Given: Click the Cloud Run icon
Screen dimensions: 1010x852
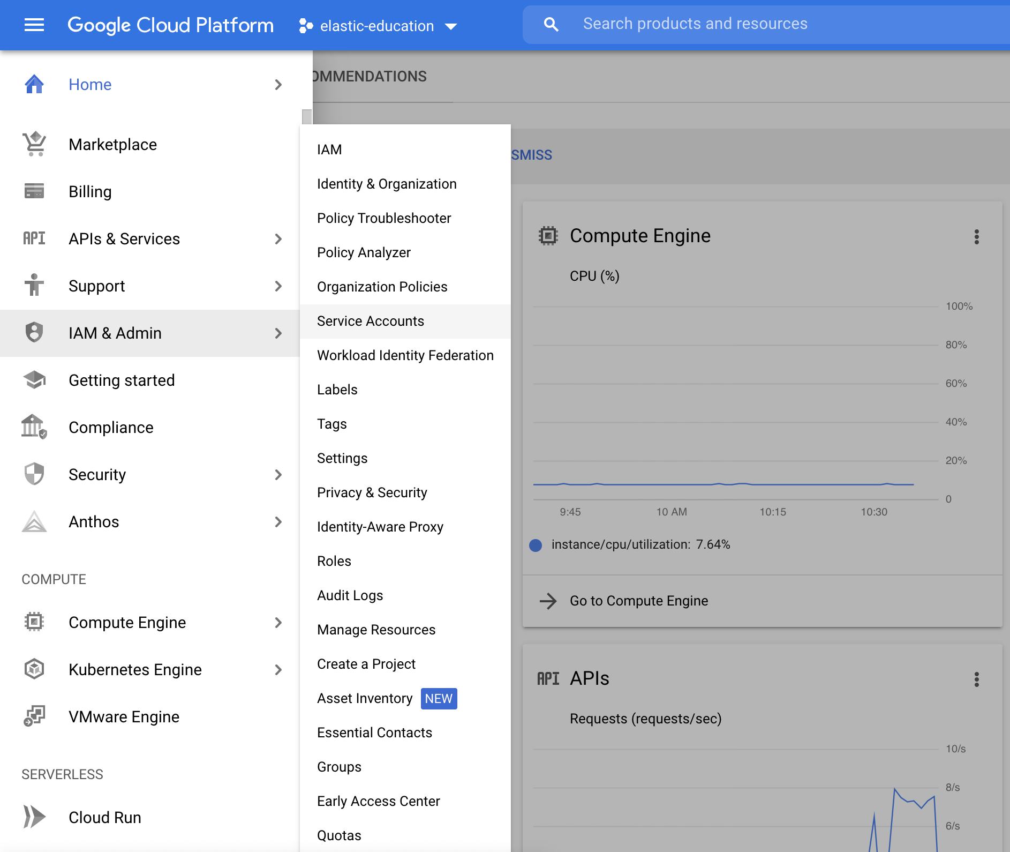Looking at the screenshot, I should pos(34,817).
